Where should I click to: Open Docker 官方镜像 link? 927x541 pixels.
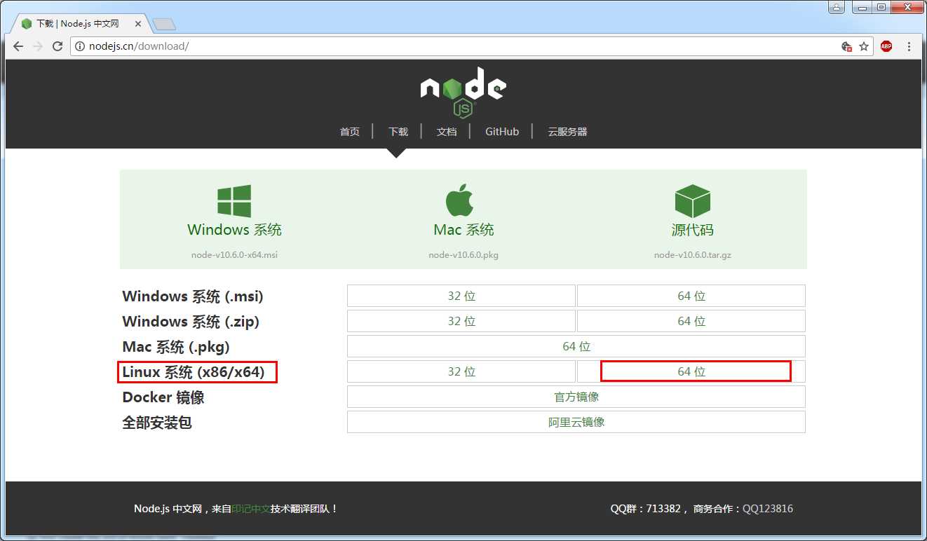(576, 397)
